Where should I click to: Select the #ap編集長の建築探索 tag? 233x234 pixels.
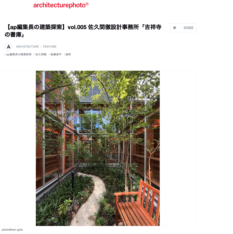[x=18, y=55]
